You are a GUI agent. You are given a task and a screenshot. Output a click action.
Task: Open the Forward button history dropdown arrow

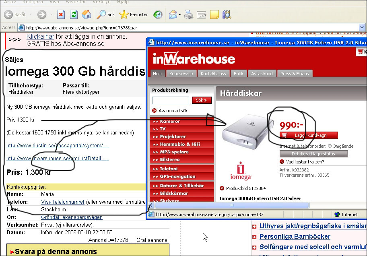(x=51, y=14)
